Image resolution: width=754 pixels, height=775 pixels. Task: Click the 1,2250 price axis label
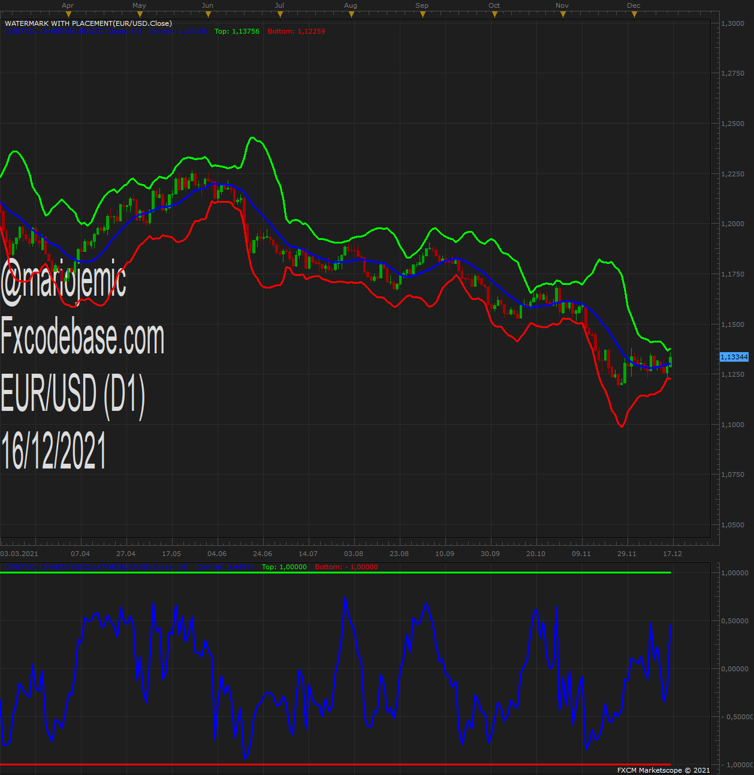(x=733, y=174)
